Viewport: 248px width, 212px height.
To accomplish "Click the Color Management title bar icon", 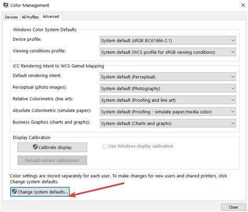I will coord(6,5).
